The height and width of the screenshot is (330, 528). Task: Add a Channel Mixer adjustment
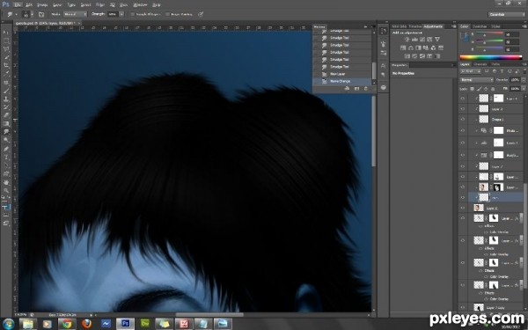433,48
